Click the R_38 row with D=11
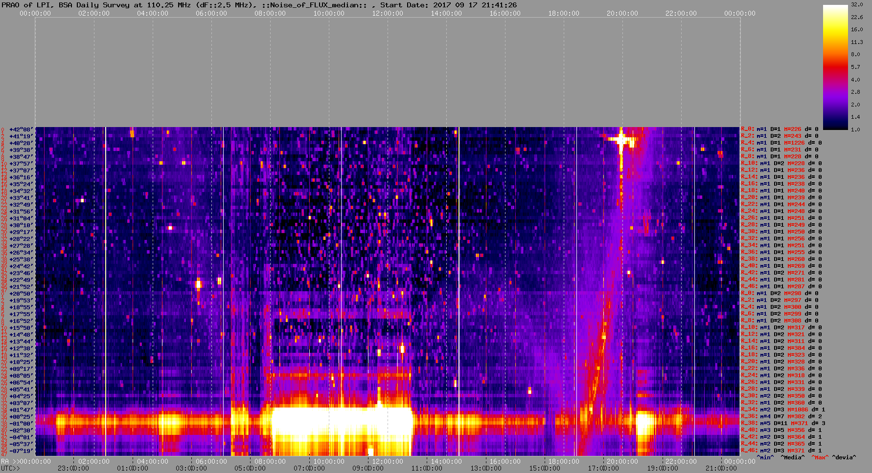Viewport: 872px width, 473px height. [x=783, y=423]
